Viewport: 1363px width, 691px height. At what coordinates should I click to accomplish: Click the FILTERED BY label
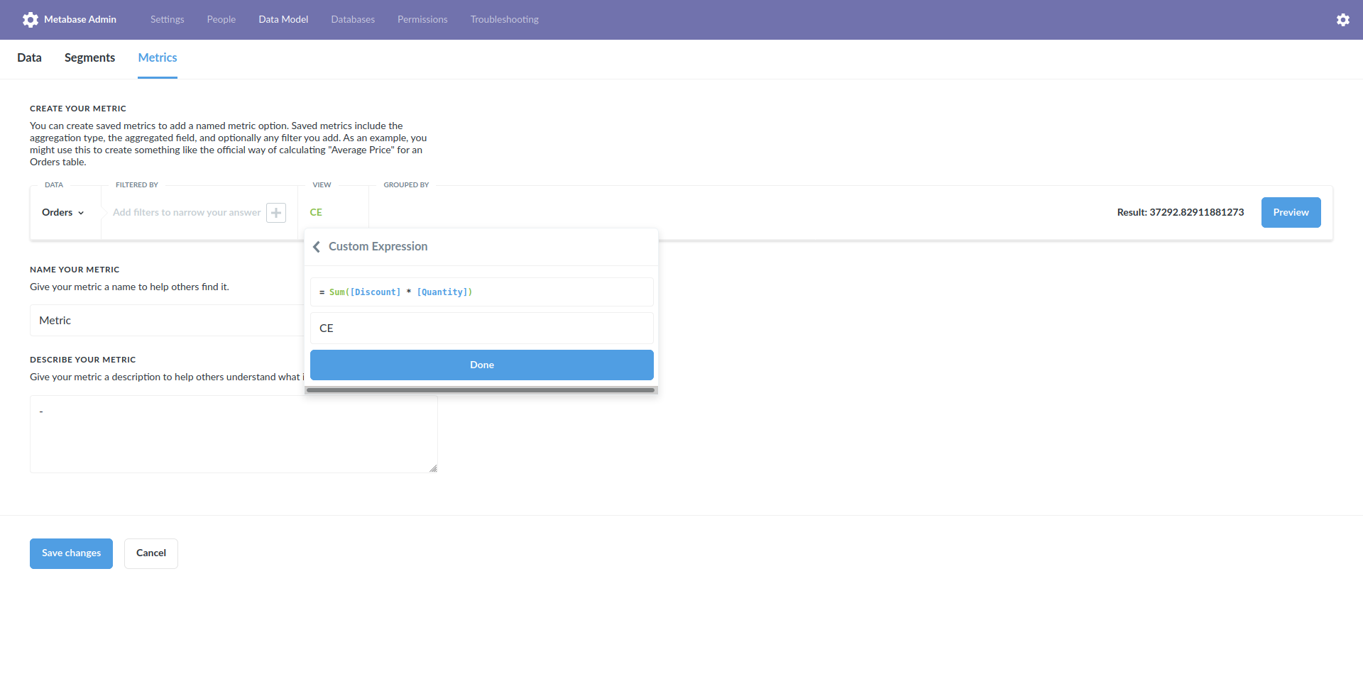click(x=137, y=185)
